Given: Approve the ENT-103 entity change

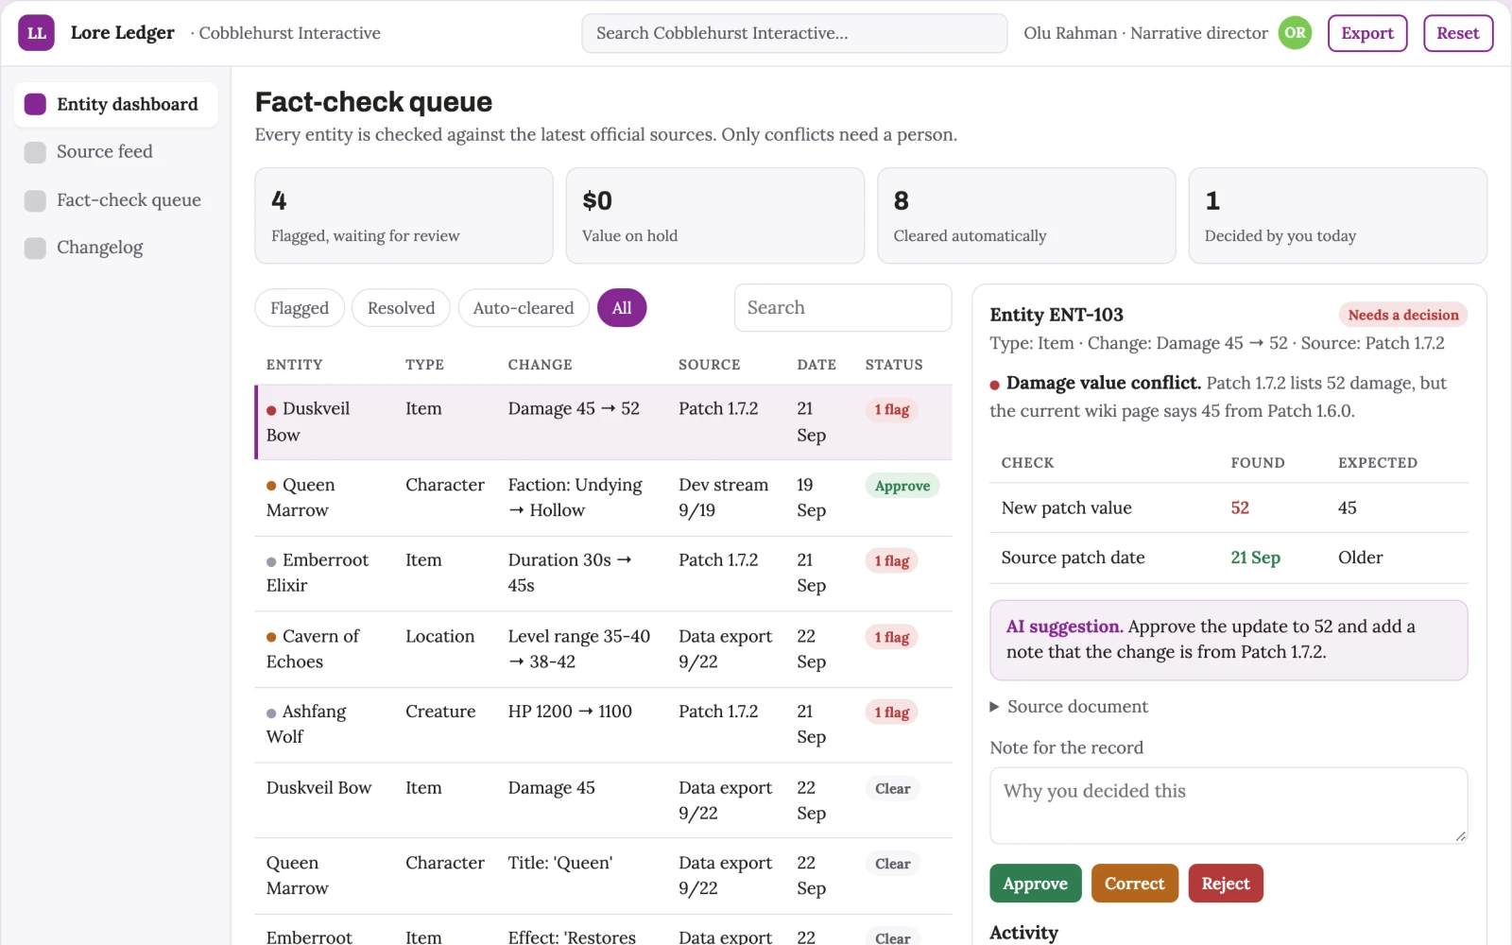Looking at the screenshot, I should 1035,884.
